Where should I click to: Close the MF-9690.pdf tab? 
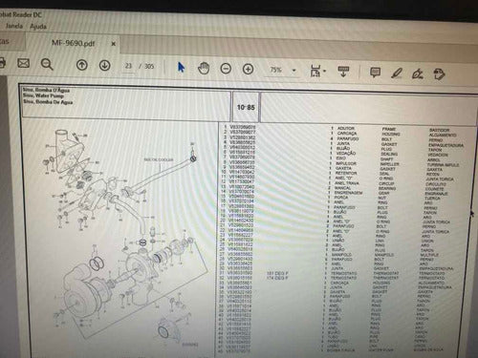point(113,44)
